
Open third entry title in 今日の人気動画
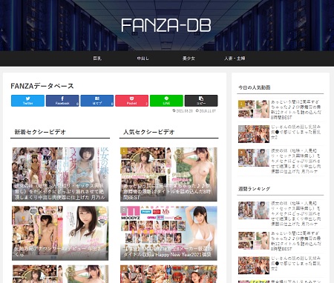296,161
